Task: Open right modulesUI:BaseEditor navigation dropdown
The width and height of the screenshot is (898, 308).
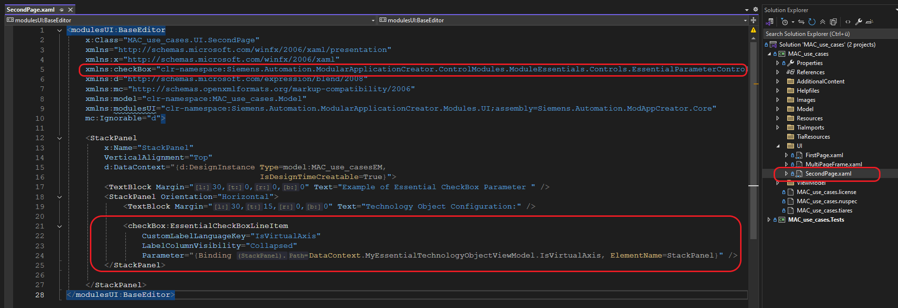Action: click(x=745, y=20)
